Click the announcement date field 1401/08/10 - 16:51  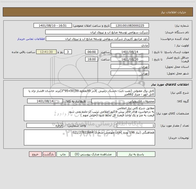53,26
